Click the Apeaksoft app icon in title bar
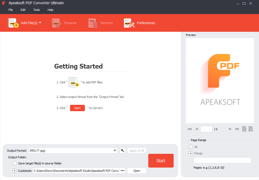 [4, 3]
